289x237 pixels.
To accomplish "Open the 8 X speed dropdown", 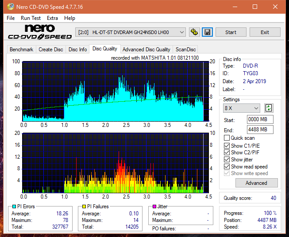I will [242, 108].
